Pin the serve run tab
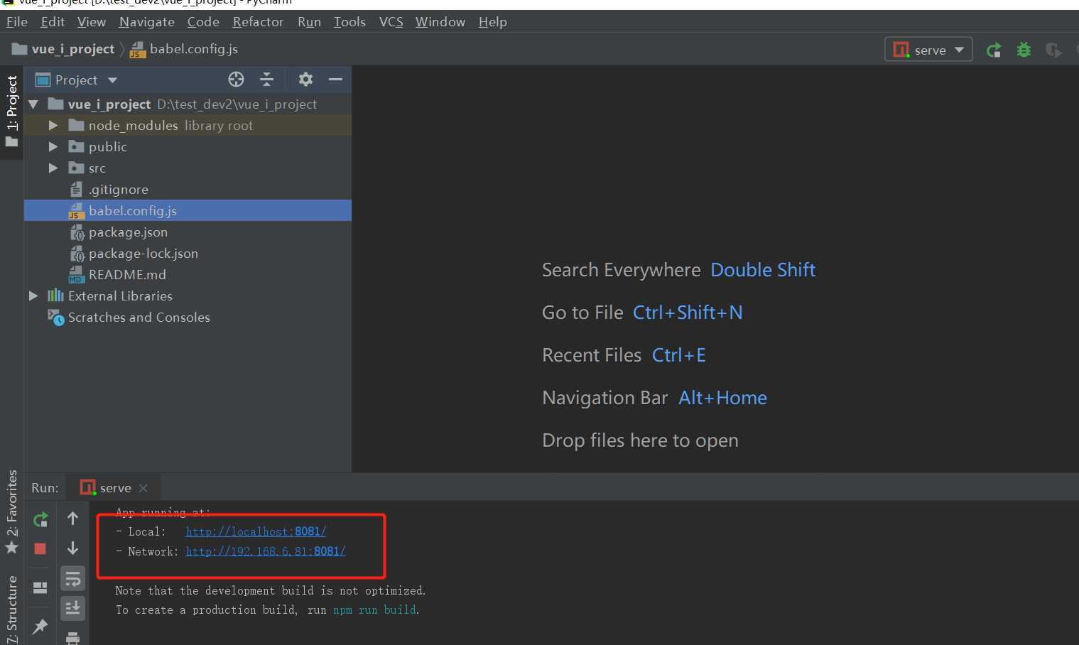The height and width of the screenshot is (645, 1079). [x=40, y=627]
